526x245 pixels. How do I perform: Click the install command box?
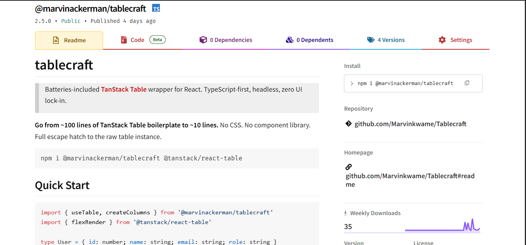point(413,83)
